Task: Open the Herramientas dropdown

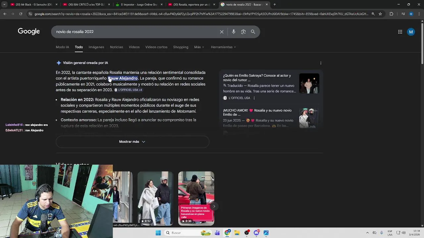Action: [x=223, y=47]
